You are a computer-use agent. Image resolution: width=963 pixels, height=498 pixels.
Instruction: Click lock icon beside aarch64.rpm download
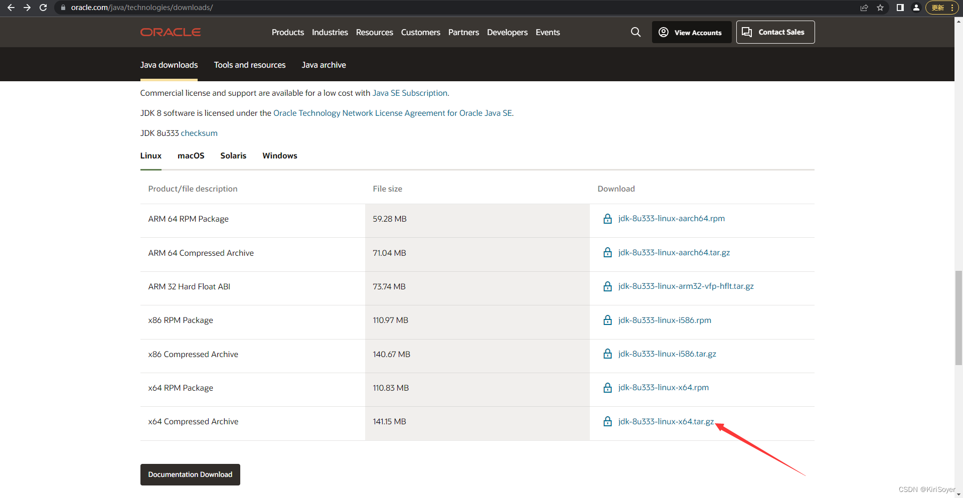tap(607, 219)
